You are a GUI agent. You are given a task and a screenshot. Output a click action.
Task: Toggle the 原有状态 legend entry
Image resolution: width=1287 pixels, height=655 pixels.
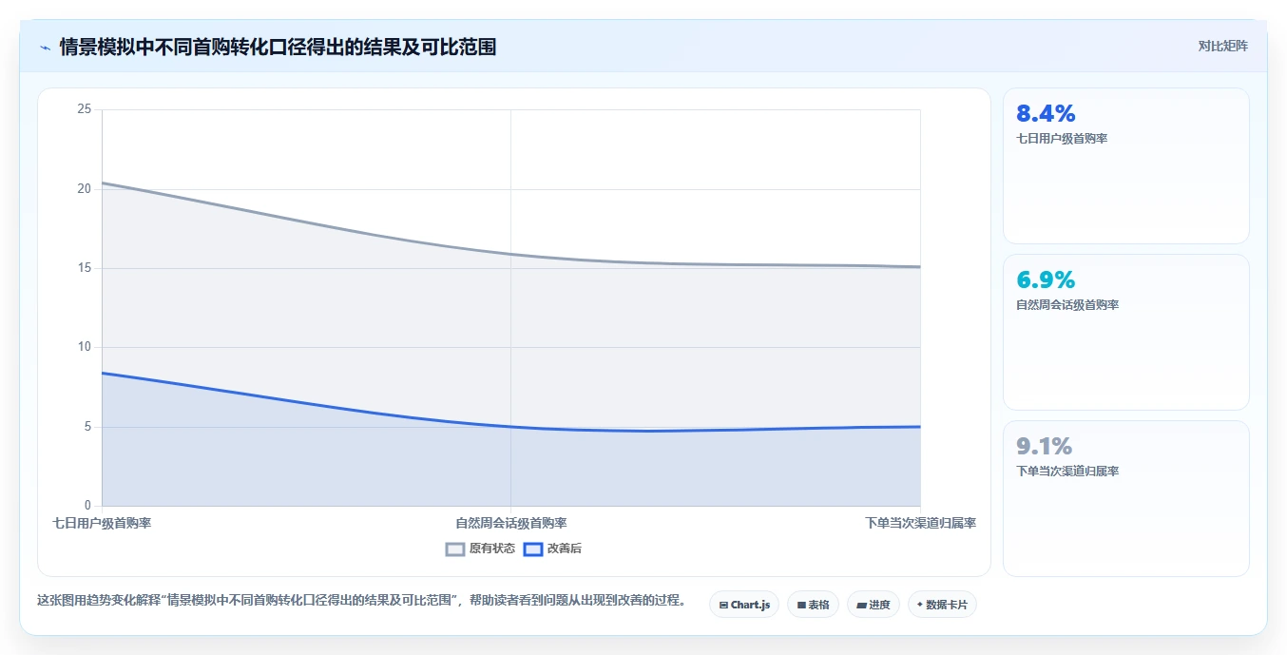pos(480,549)
